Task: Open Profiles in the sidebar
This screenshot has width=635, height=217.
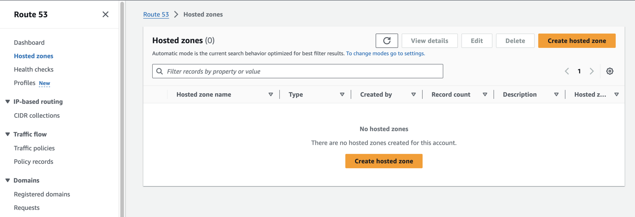Action: click(x=25, y=83)
